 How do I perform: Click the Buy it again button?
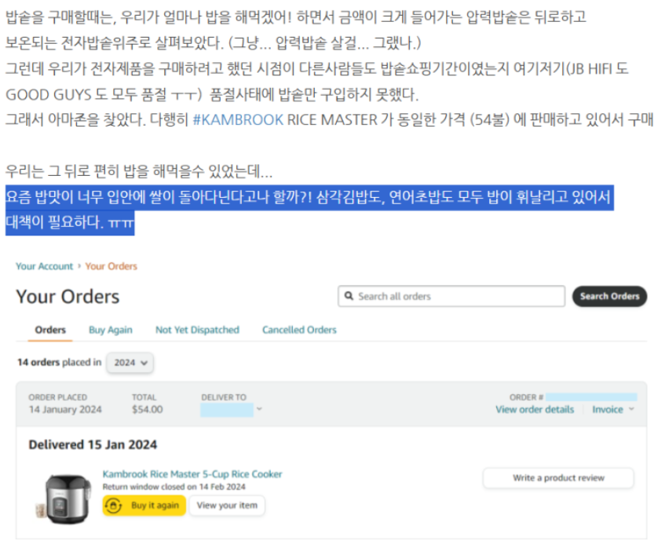click(144, 506)
